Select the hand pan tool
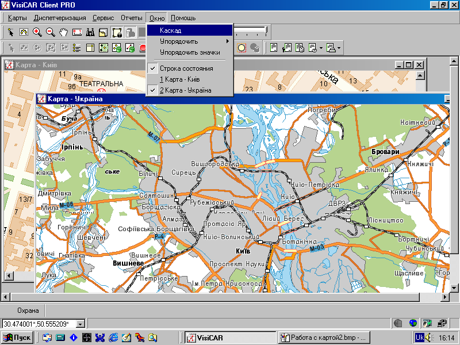Image resolution: width=460 pixels, height=345 pixels. tap(64, 32)
